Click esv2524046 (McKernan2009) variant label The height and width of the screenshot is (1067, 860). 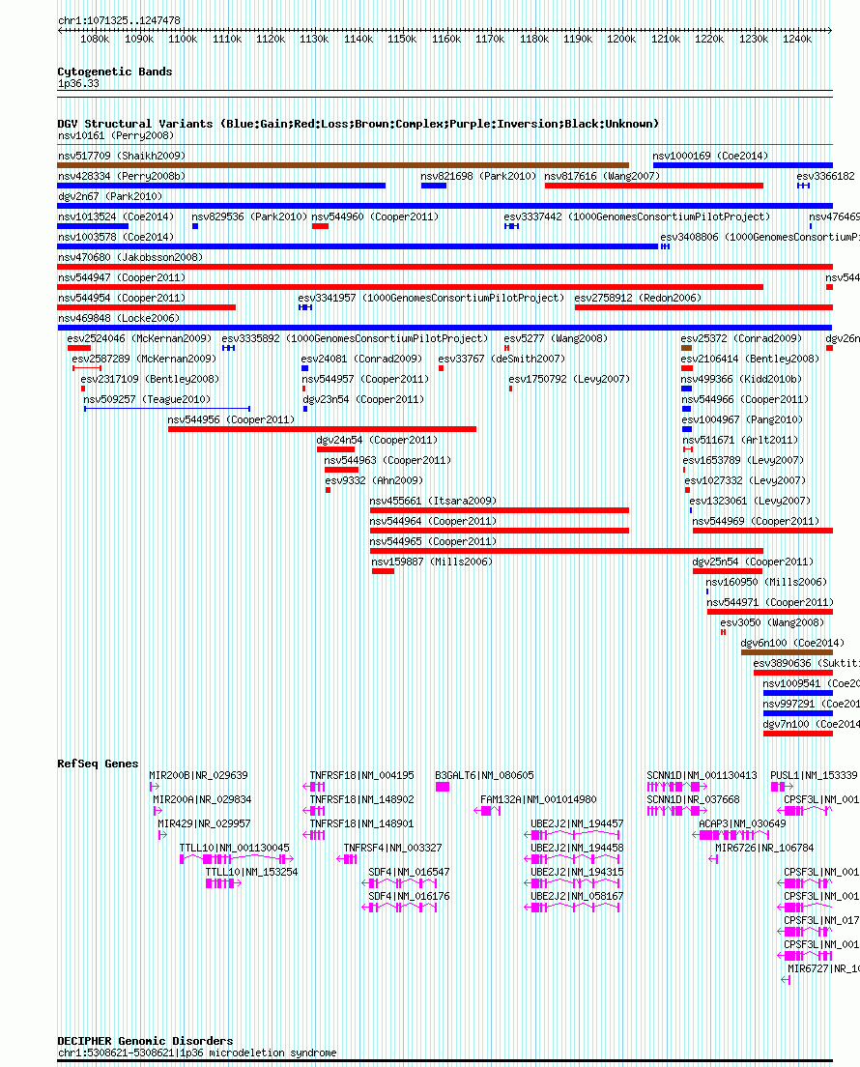[139, 339]
